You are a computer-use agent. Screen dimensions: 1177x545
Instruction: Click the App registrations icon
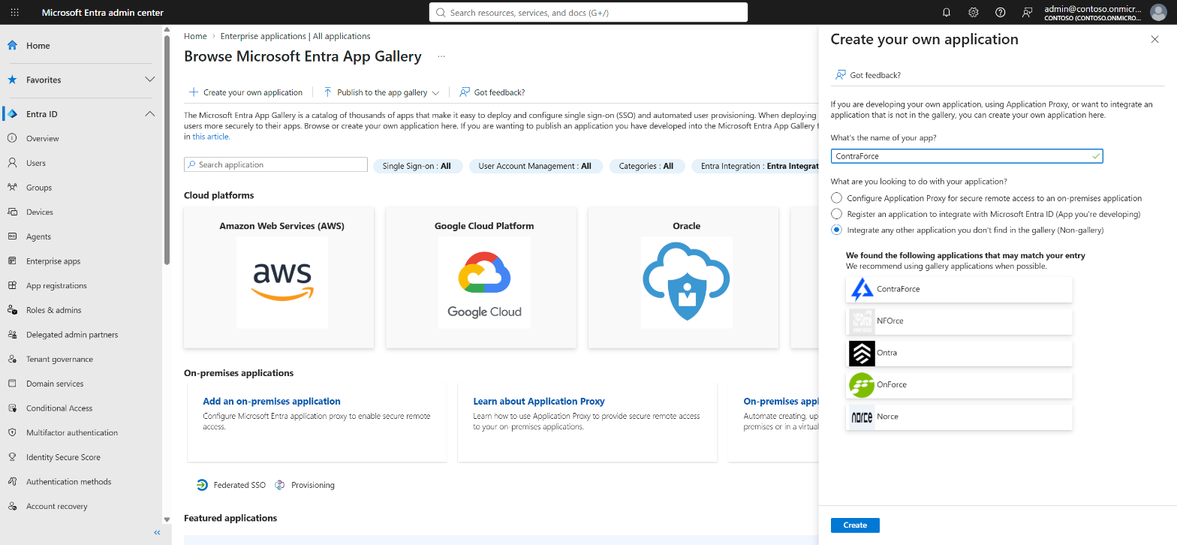12,285
